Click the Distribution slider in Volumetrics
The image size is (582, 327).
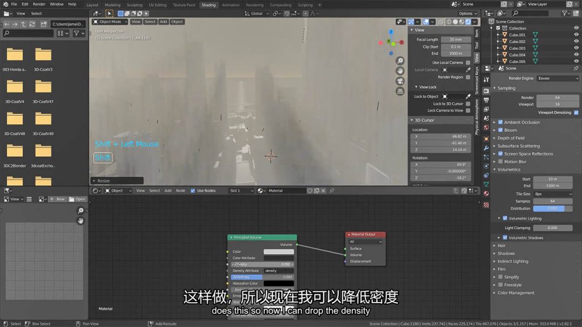(x=552, y=208)
